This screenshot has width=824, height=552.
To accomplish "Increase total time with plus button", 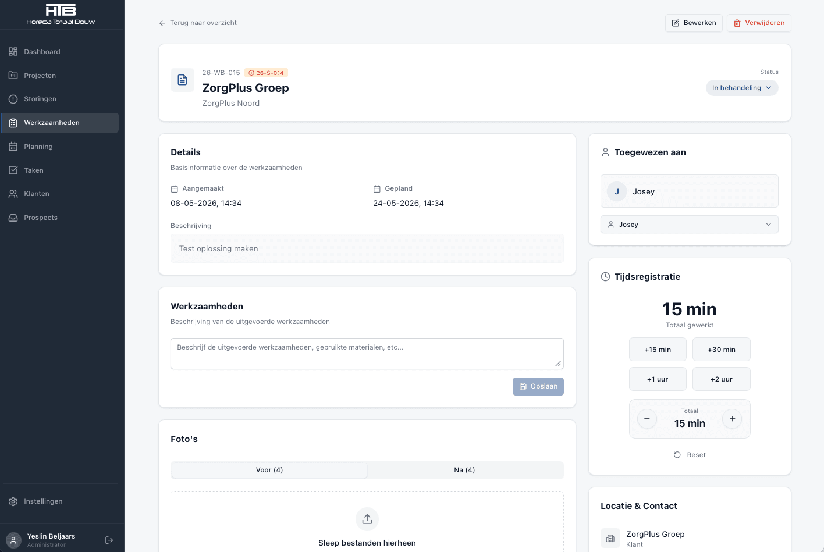I will coord(732,419).
